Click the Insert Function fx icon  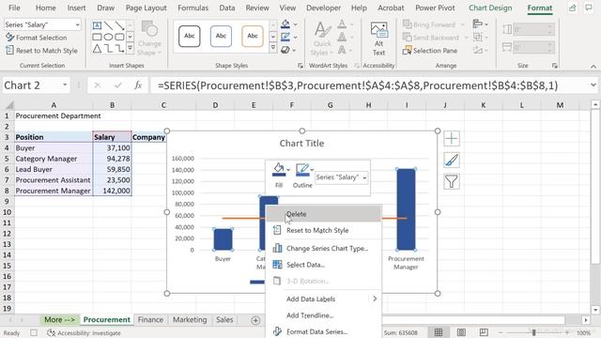[138, 85]
